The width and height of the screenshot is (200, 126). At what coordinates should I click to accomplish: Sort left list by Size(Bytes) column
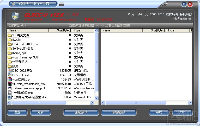coord(60,30)
